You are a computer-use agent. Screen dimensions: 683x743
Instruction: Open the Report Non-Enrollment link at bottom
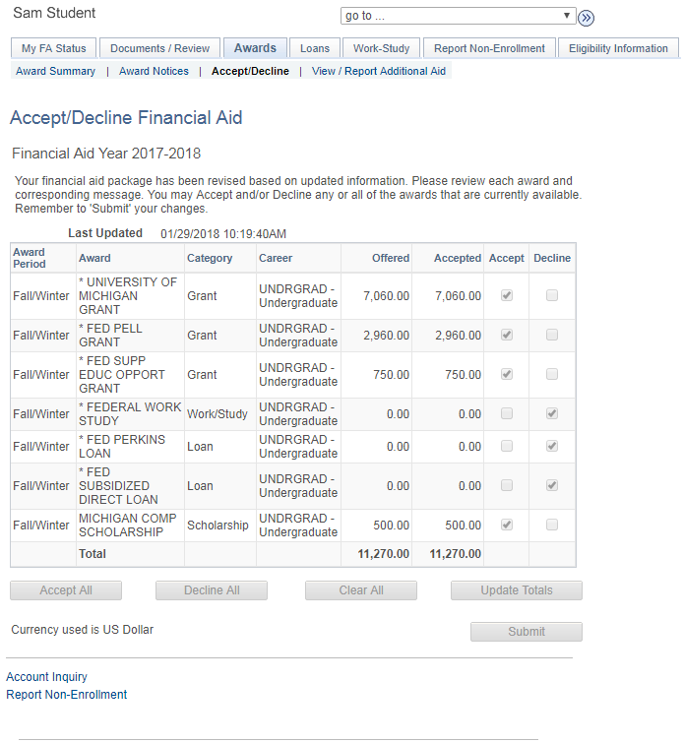click(x=66, y=695)
